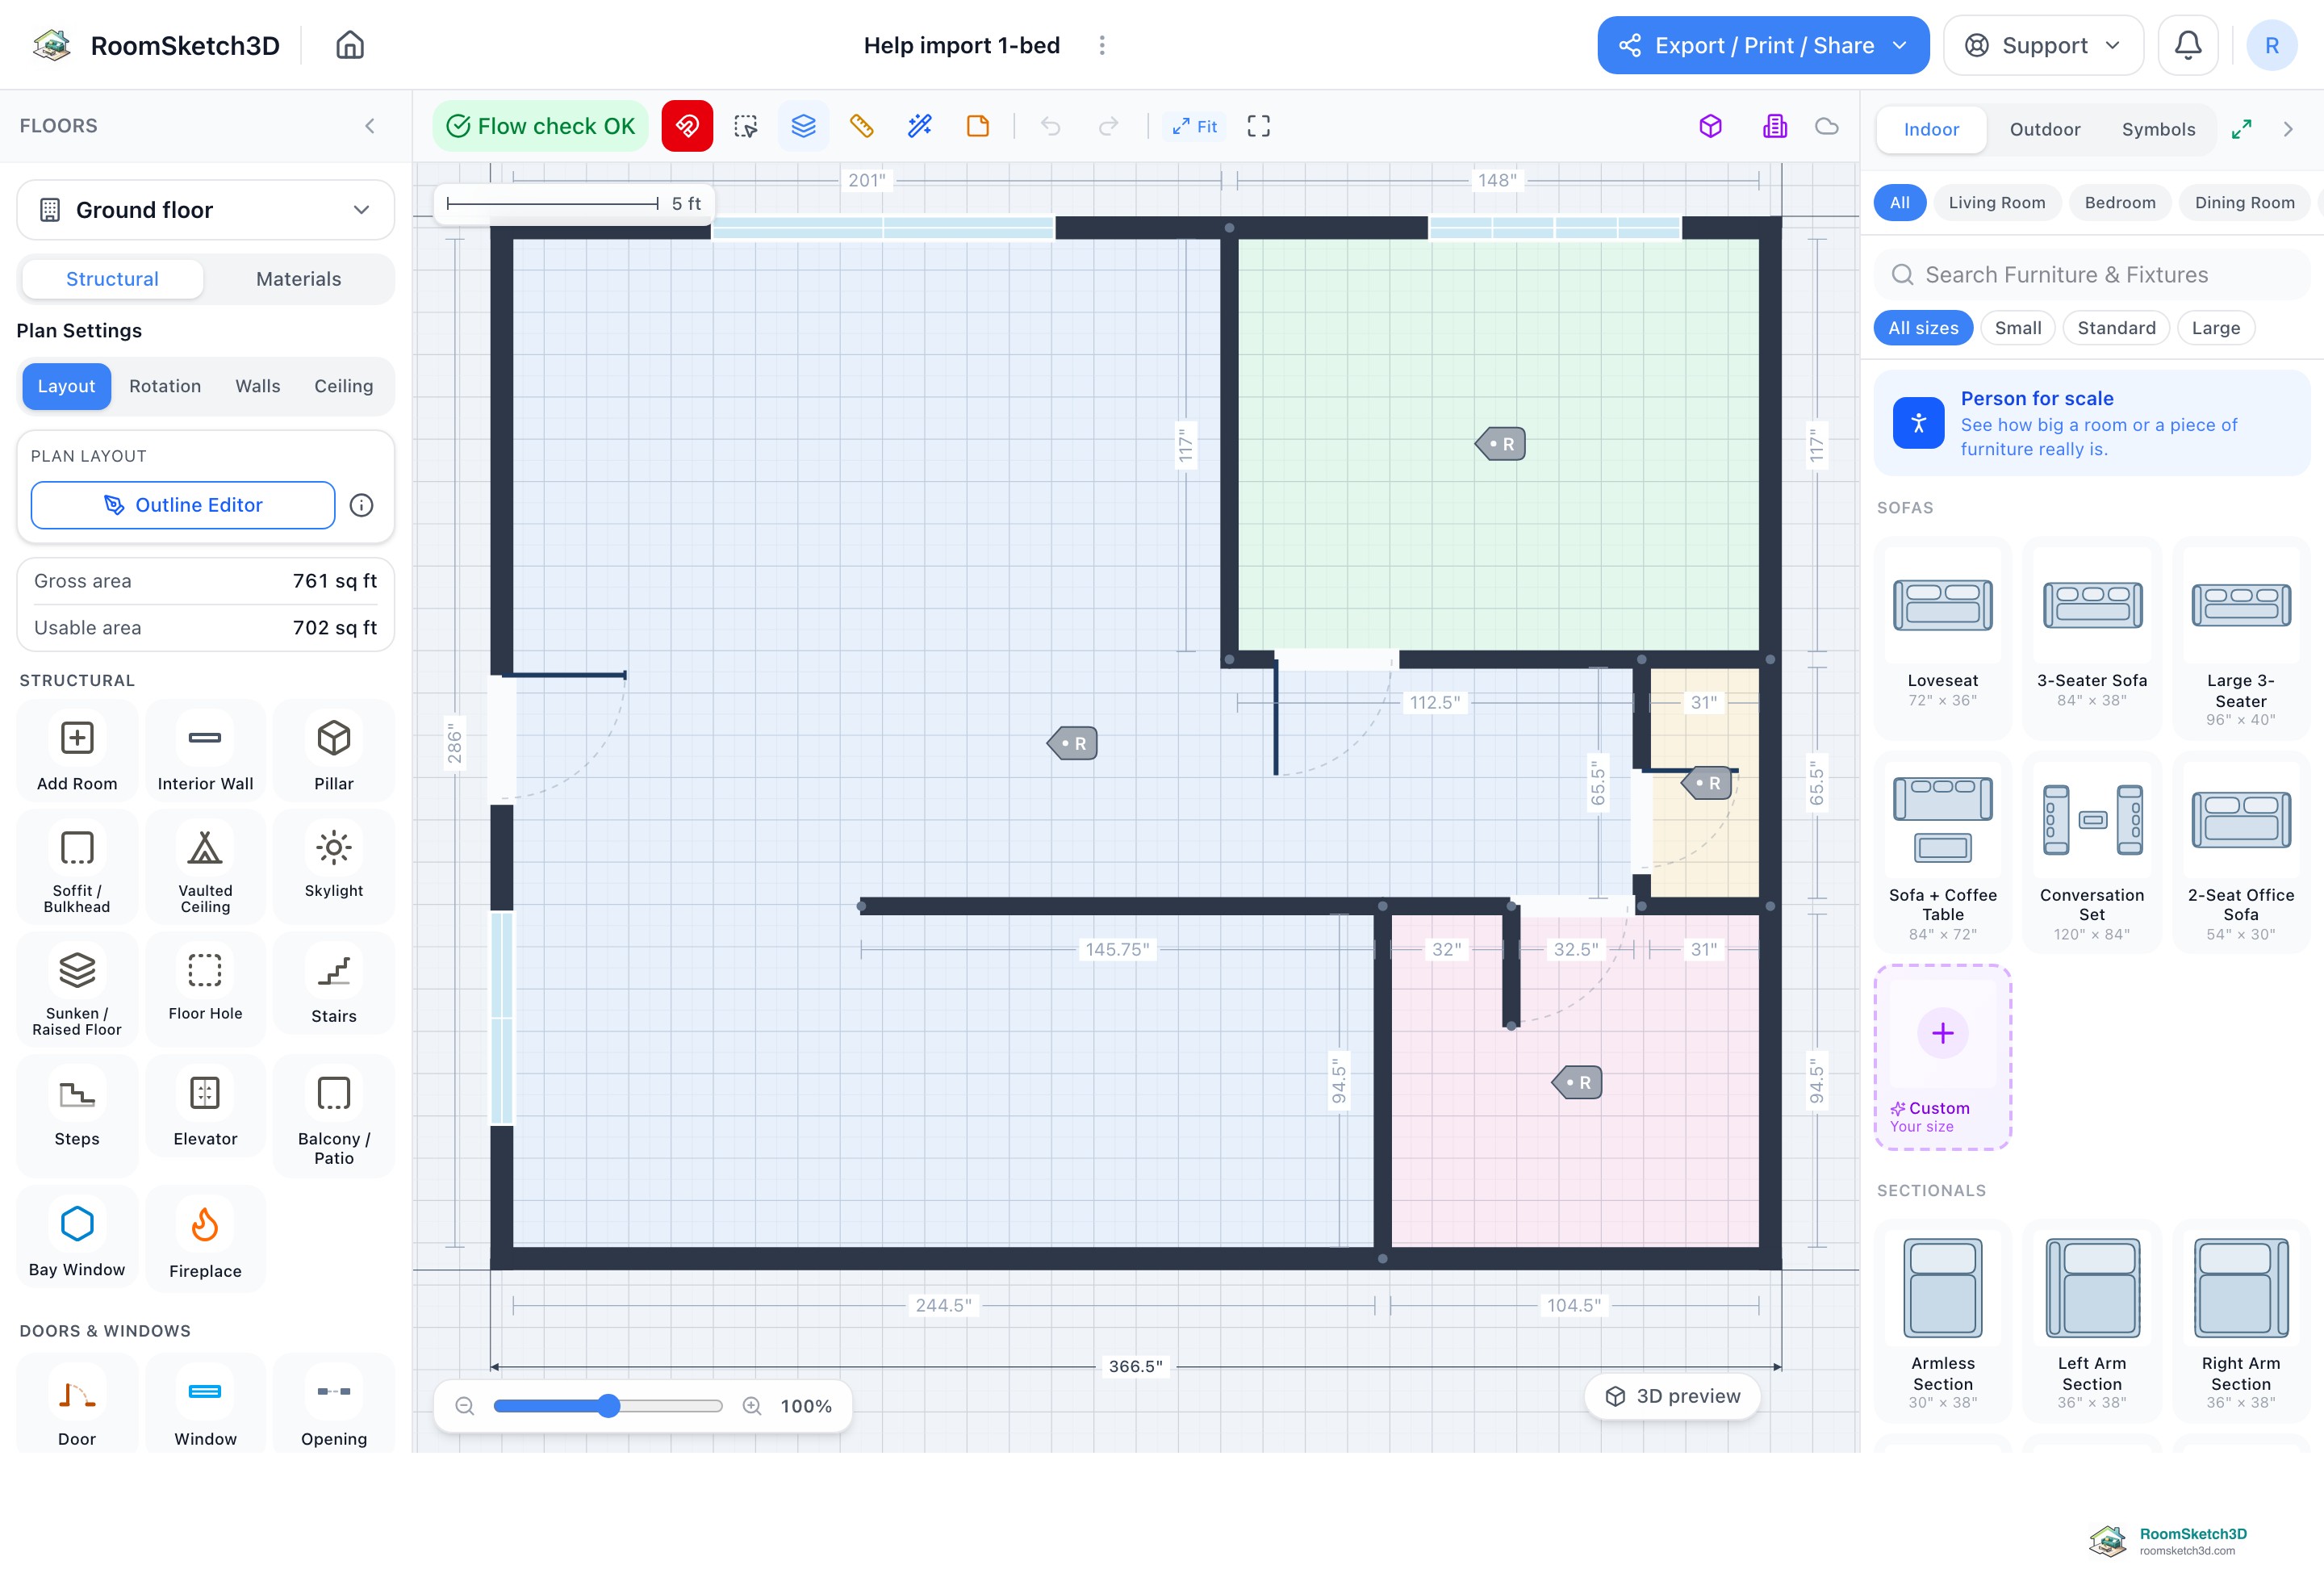Filter furniture to Standard size
Image resolution: width=2324 pixels, height=1590 pixels.
(x=2116, y=328)
